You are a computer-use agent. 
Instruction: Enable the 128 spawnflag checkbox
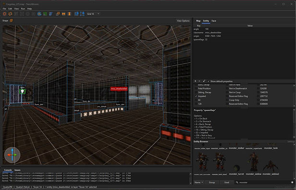(x=197, y=104)
